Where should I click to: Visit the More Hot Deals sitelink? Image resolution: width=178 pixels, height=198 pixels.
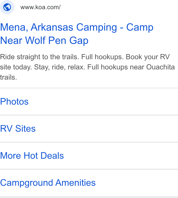pos(32,156)
